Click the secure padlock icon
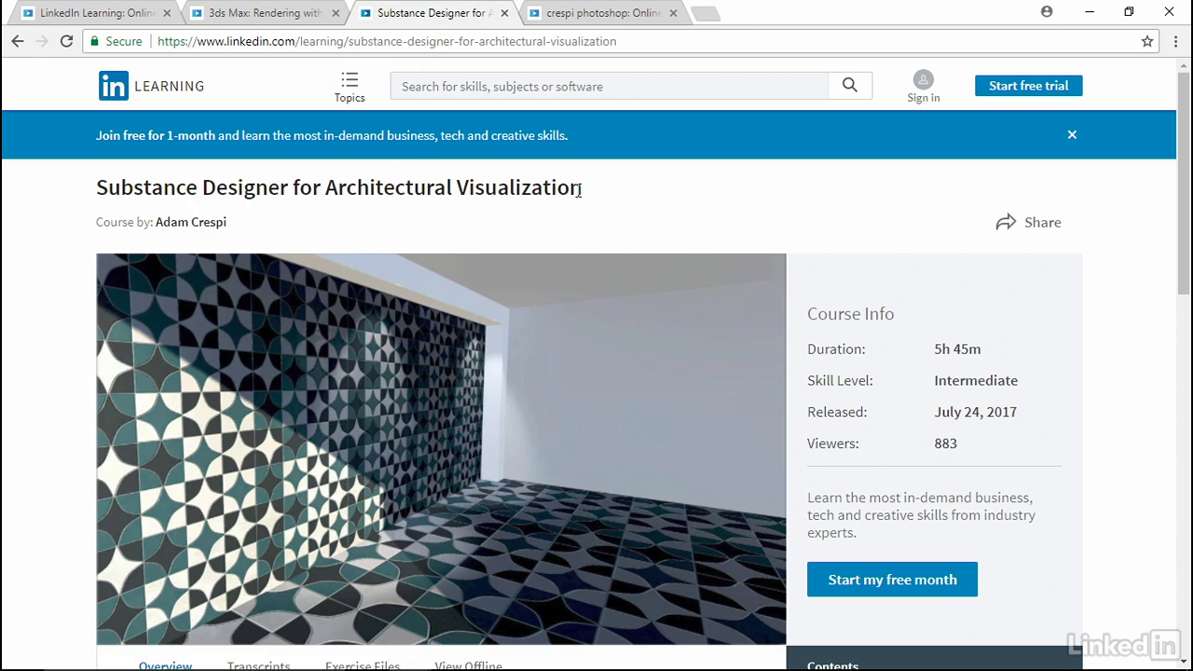 [x=94, y=41]
